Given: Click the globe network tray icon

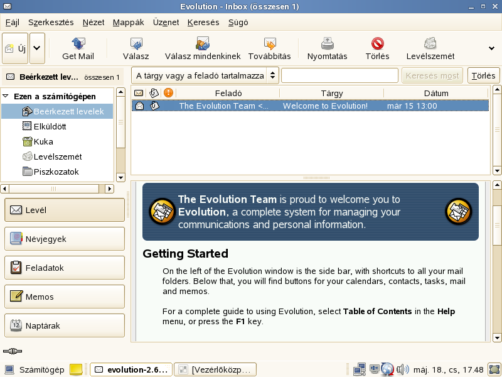Looking at the screenshot, I should [x=387, y=369].
